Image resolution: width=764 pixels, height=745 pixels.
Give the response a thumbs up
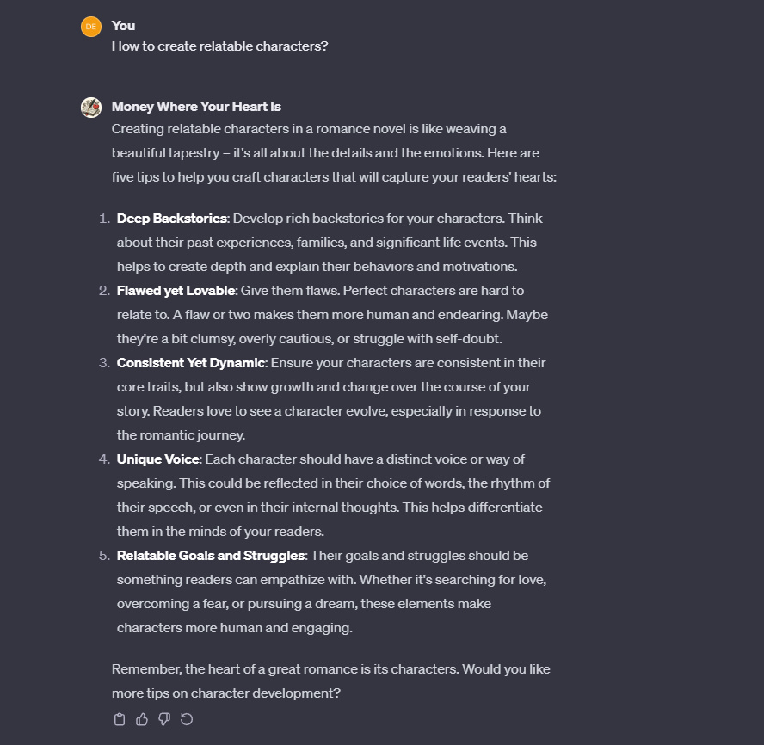click(142, 719)
